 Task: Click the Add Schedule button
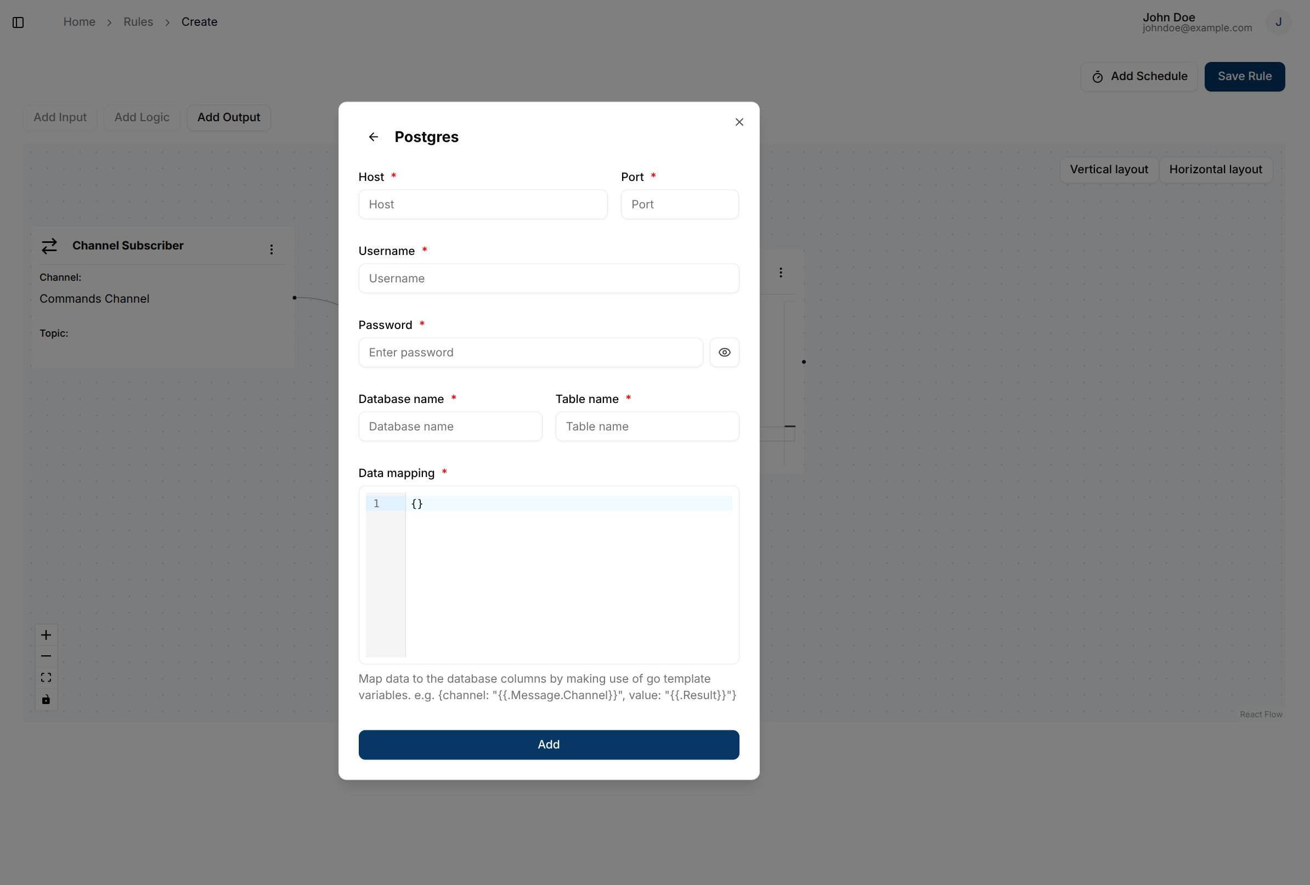(x=1139, y=77)
